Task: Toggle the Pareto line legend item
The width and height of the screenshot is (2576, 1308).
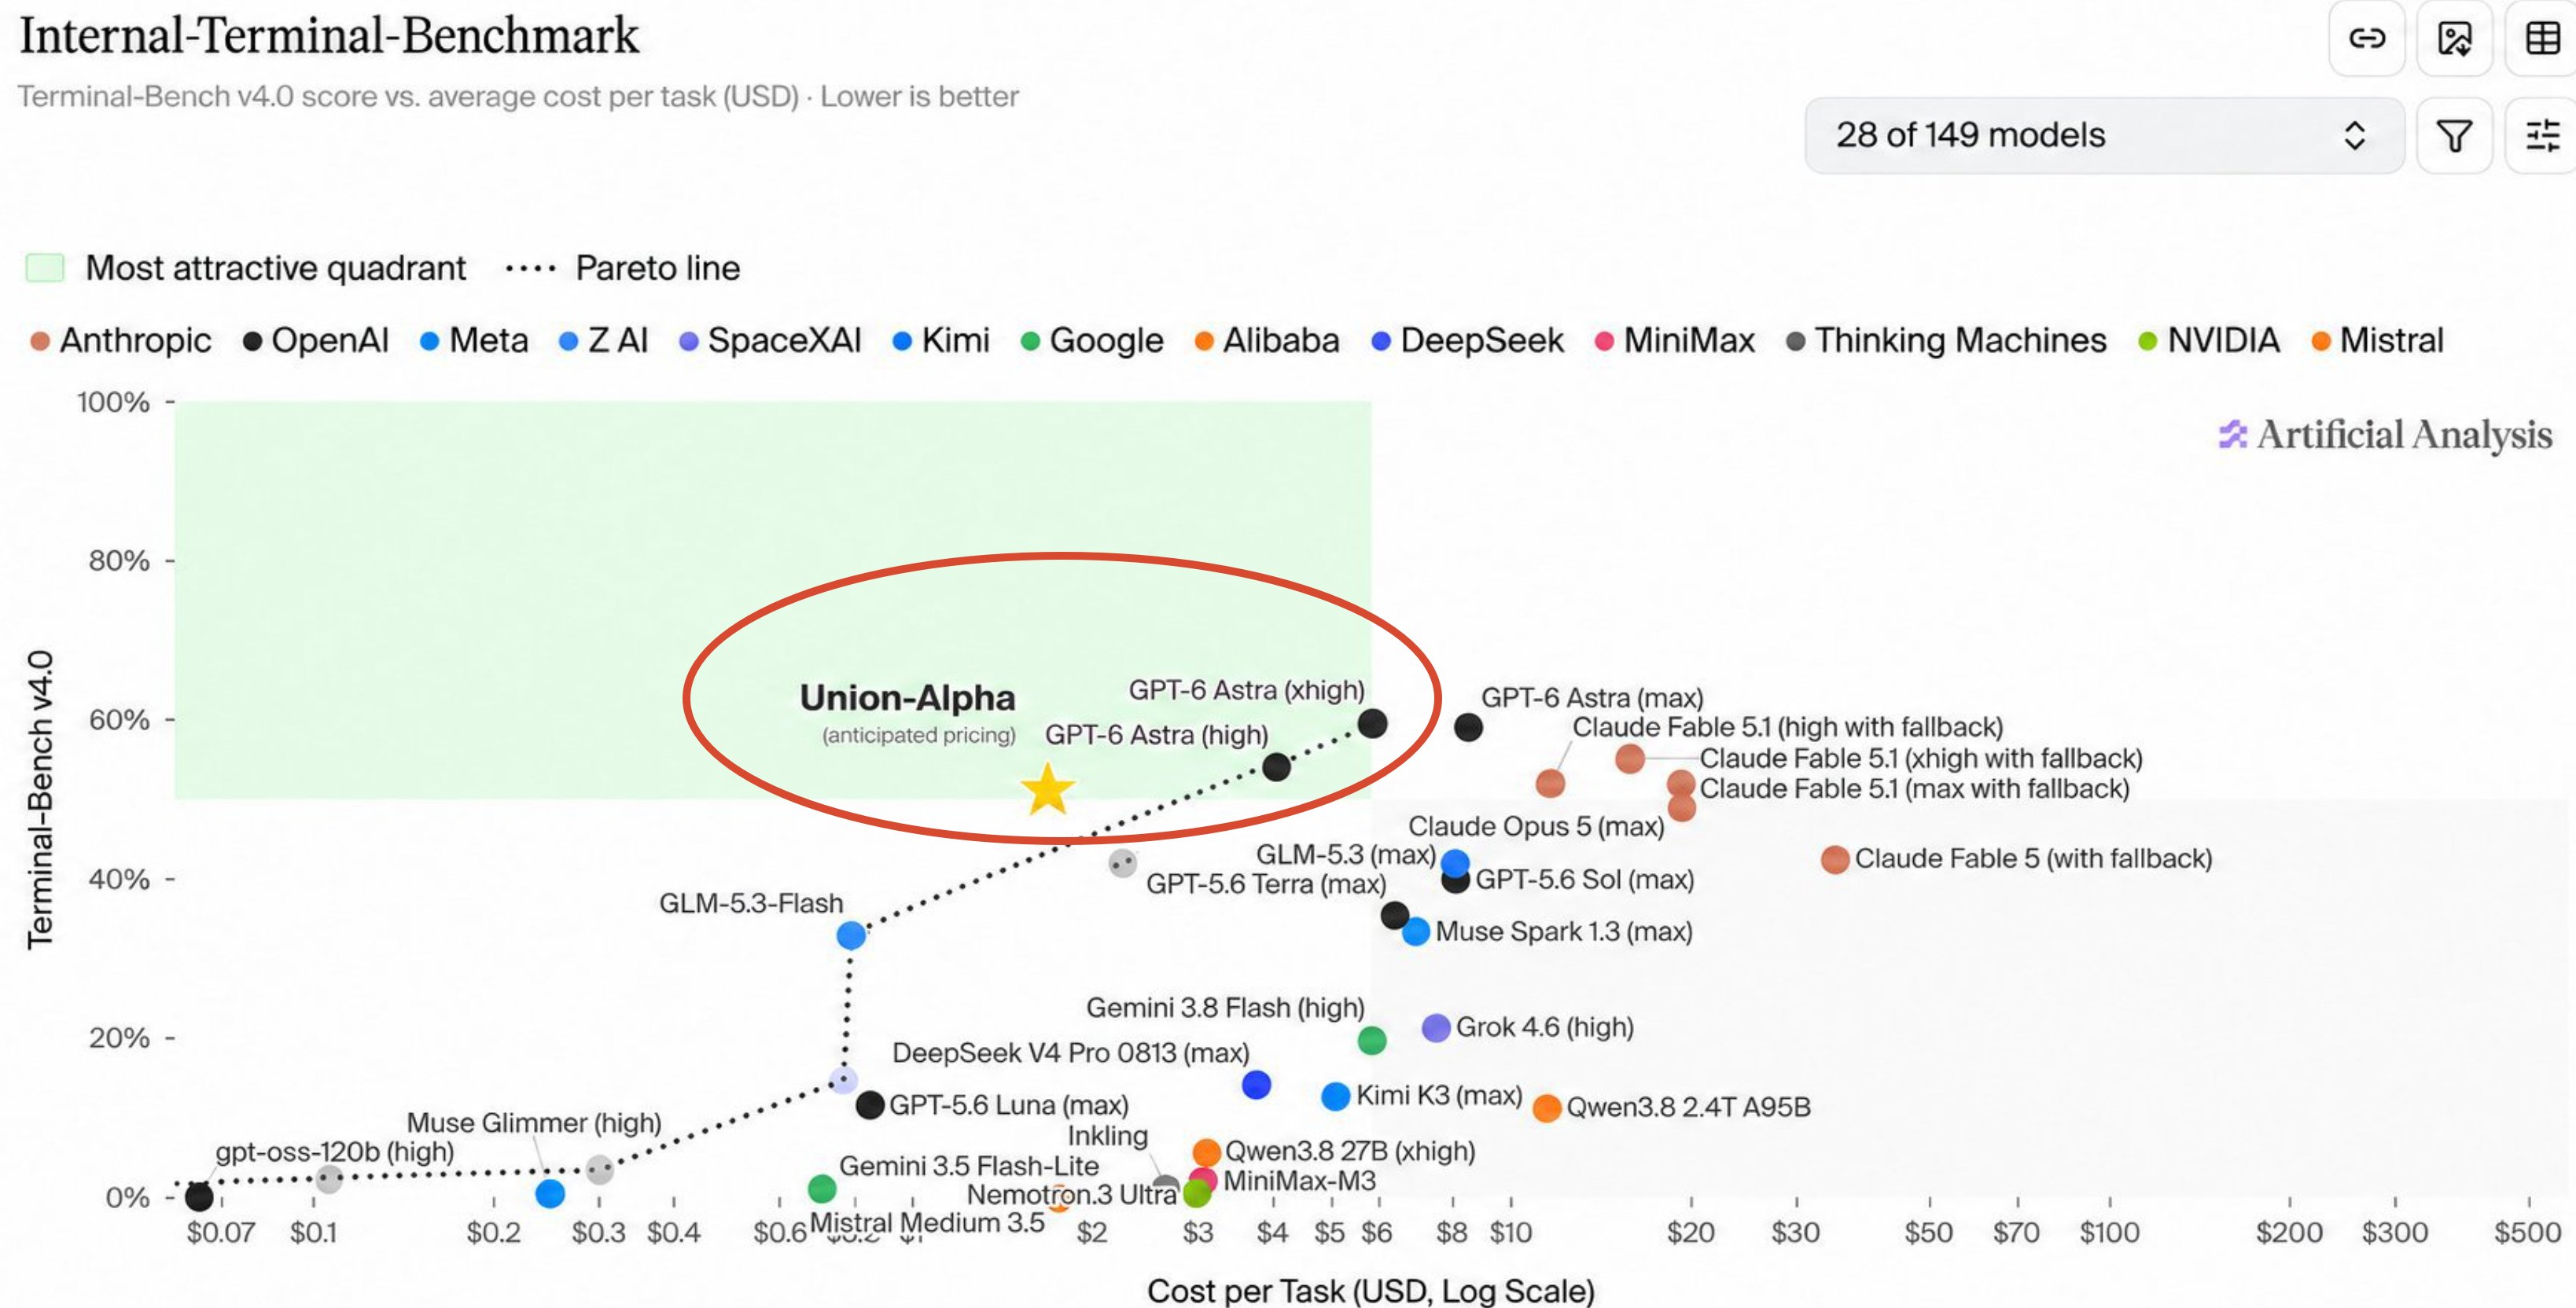Action: [623, 268]
